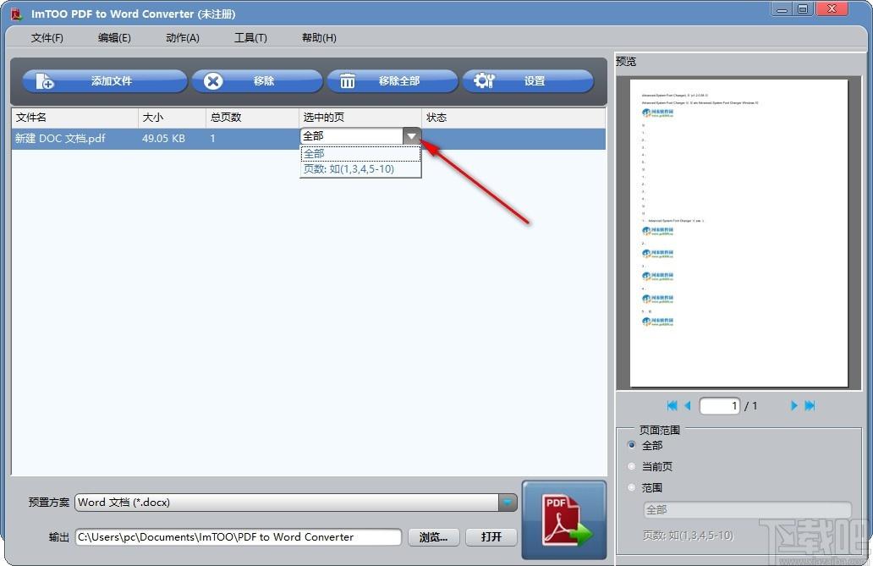Click the page range text field

(747, 509)
